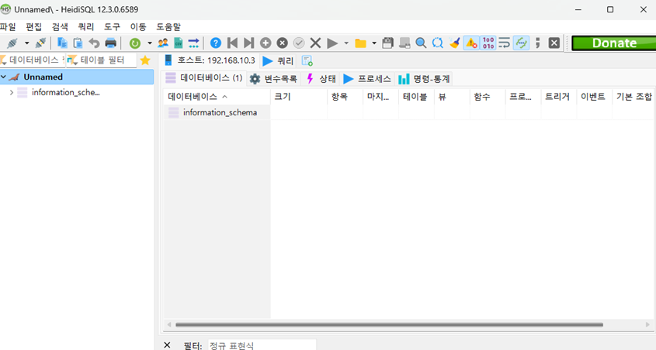Screen dimensions: 656x350
Task: Open the dropdown arrow beside Refresh
Action: 149,43
